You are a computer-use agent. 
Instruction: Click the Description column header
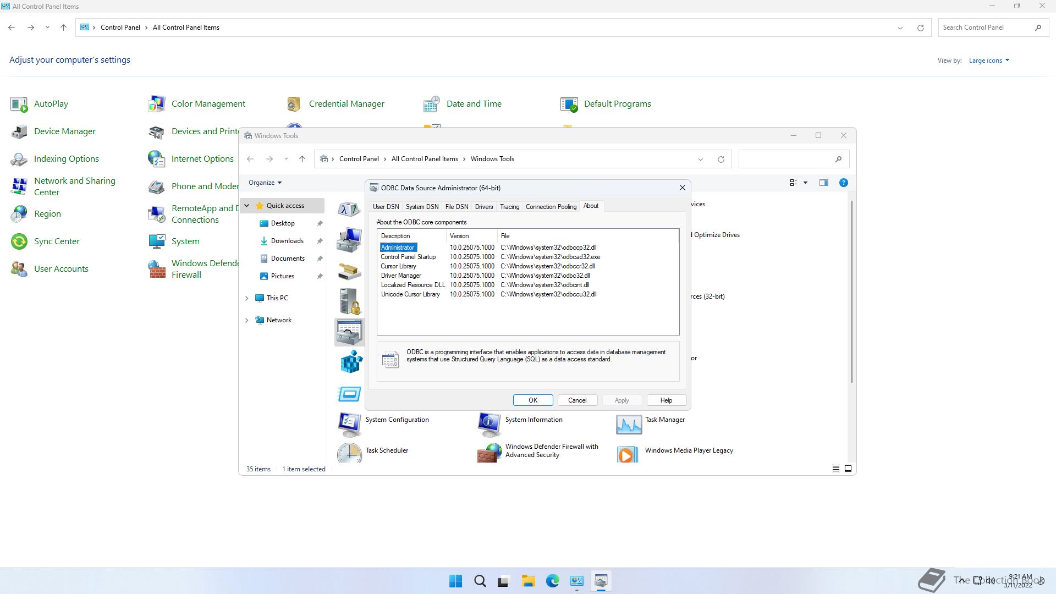point(412,236)
